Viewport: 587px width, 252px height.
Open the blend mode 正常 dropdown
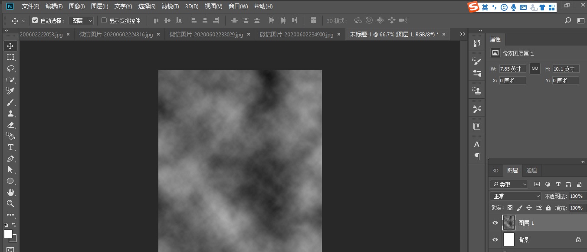[x=515, y=196]
